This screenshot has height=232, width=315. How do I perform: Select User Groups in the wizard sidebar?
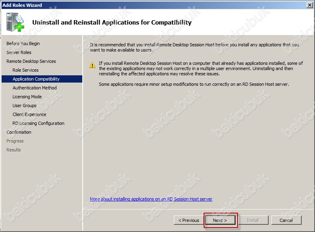tap(25, 106)
